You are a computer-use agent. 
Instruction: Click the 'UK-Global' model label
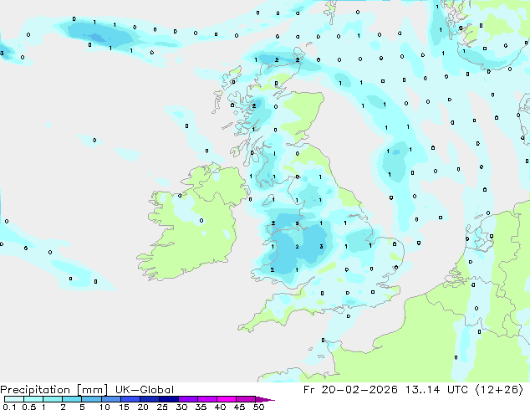pyautogui.click(x=145, y=390)
